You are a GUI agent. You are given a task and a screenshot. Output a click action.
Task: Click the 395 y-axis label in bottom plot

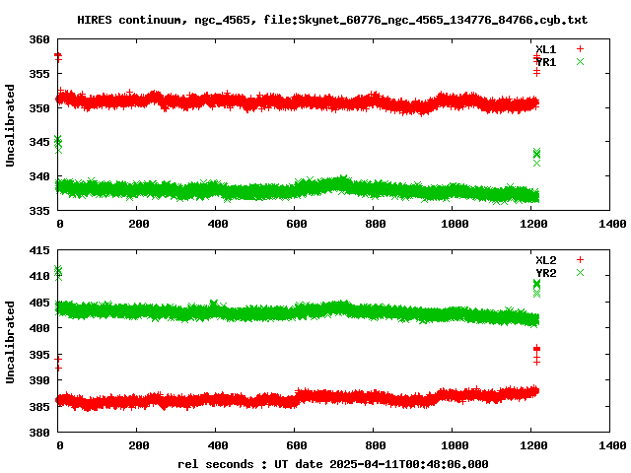39,355
